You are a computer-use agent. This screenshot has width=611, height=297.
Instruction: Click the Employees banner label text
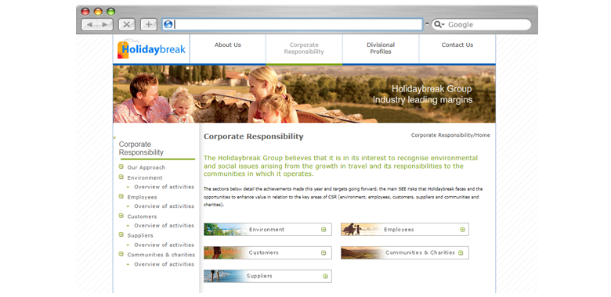coord(399,230)
